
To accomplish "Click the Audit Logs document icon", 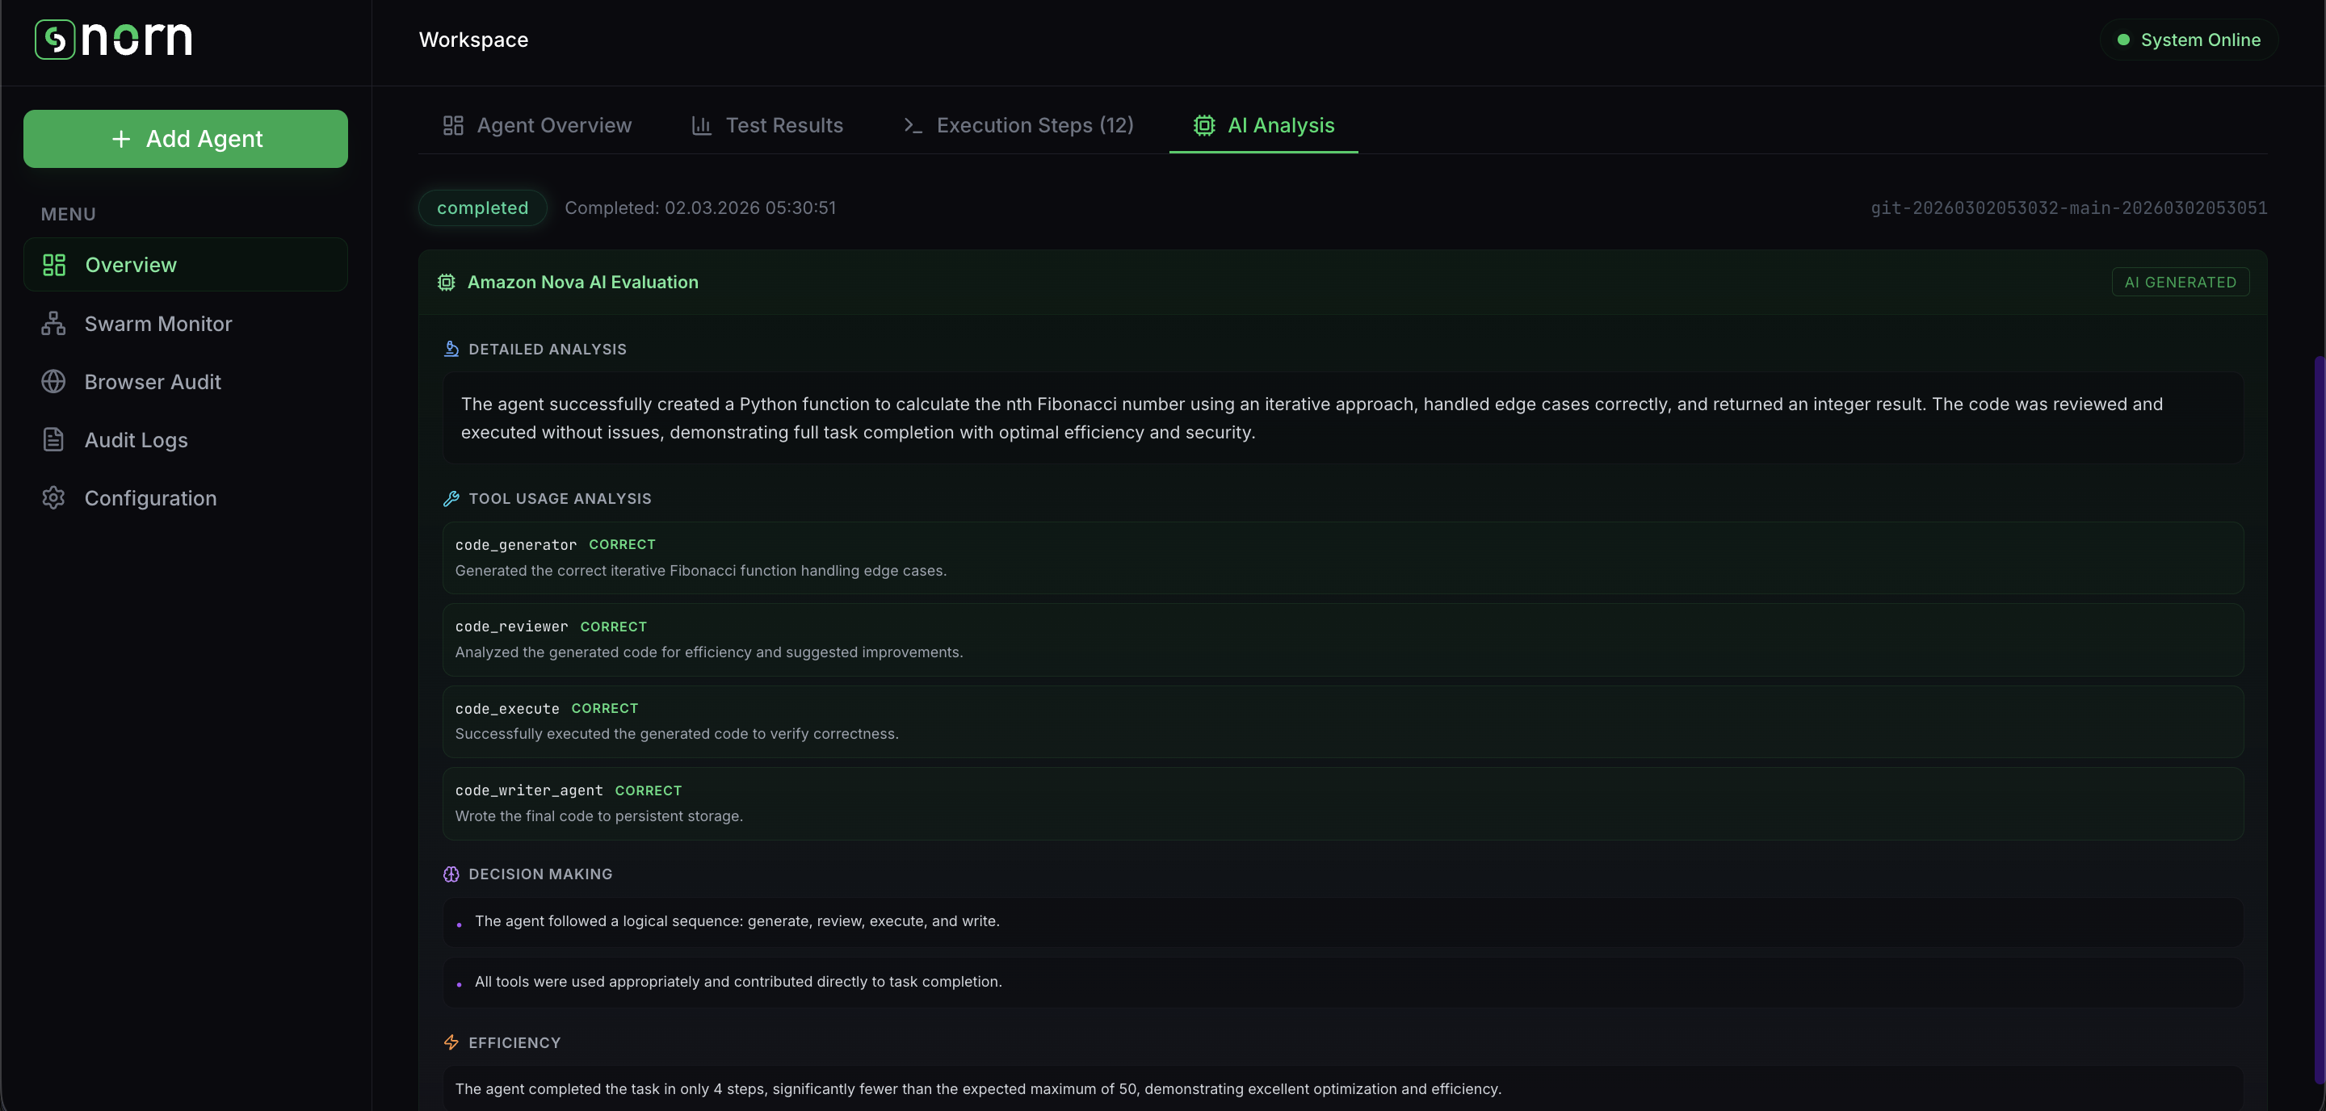I will 53,439.
